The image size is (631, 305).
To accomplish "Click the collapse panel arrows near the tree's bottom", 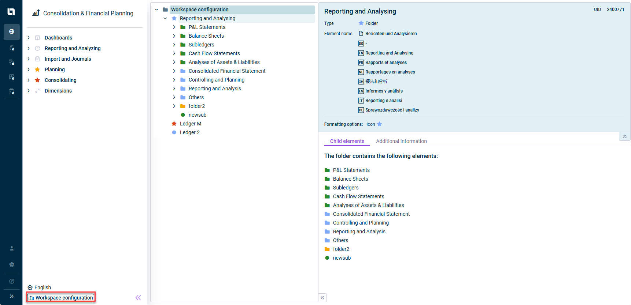I will pos(322,298).
